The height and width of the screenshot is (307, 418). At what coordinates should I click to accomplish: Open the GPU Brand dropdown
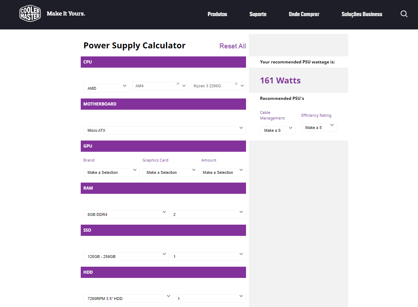coord(111,172)
